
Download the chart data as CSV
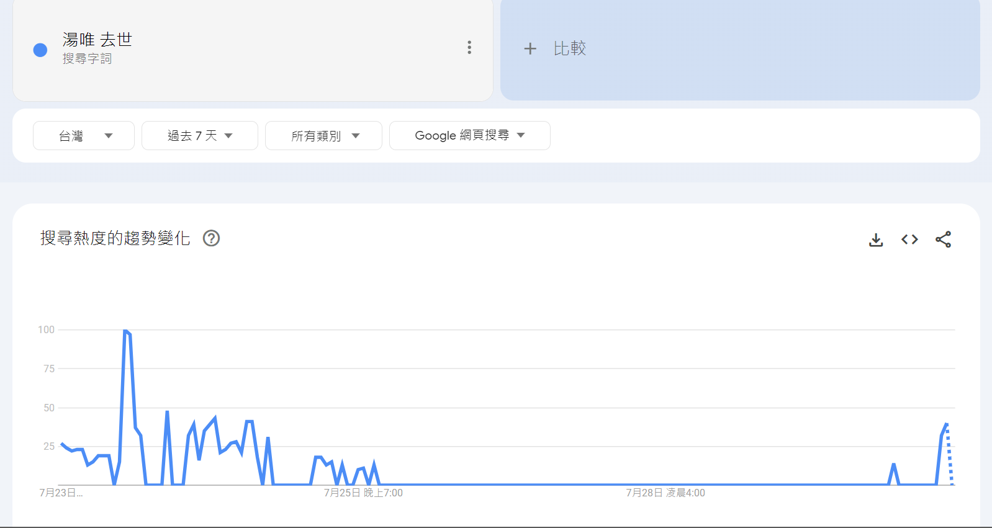point(876,239)
